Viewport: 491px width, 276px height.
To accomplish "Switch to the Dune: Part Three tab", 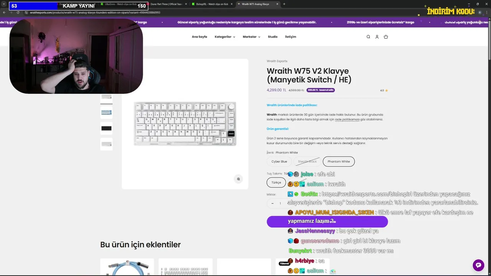I will tap(166, 4).
